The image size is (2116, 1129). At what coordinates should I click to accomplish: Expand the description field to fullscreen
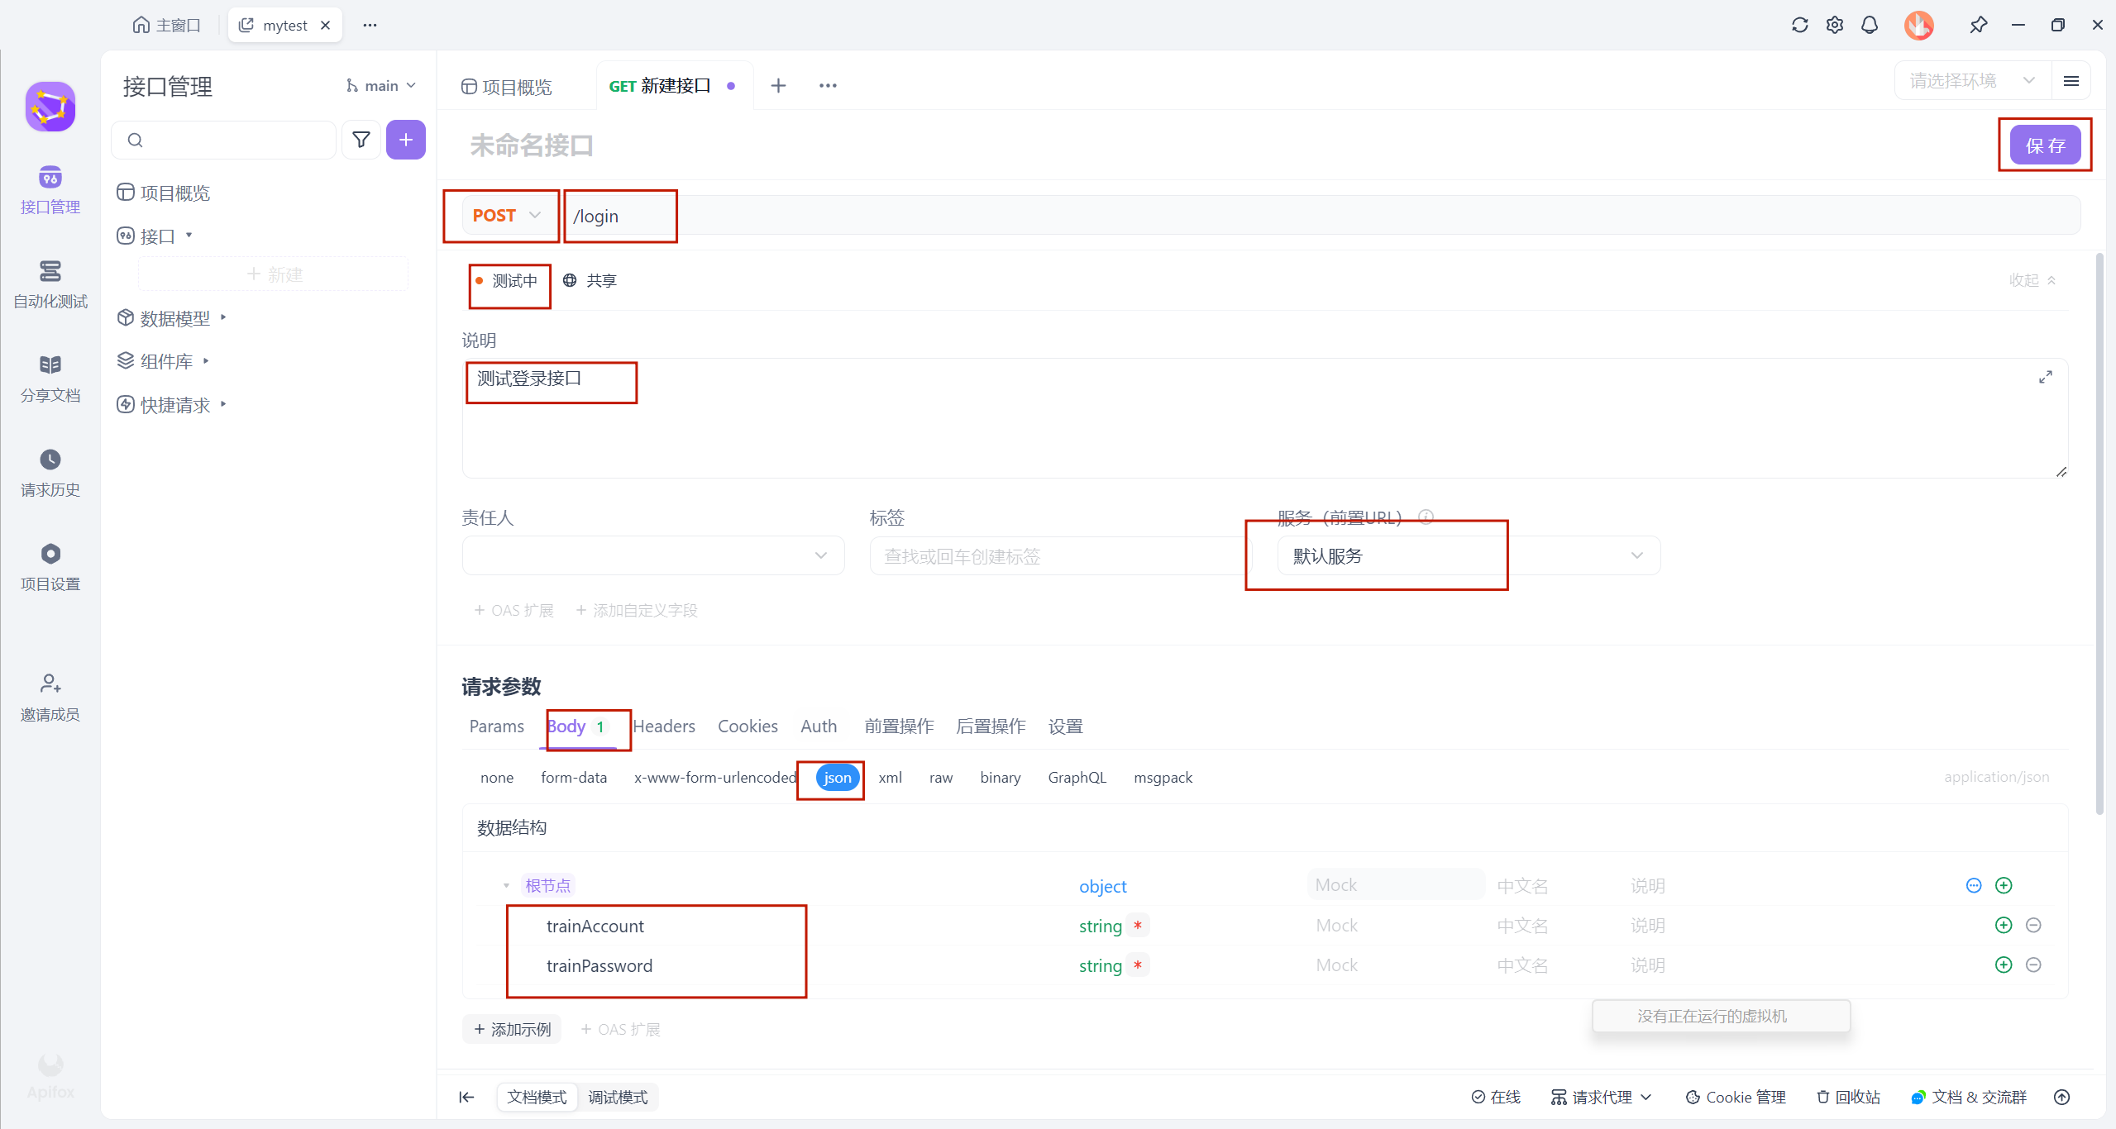2045,377
